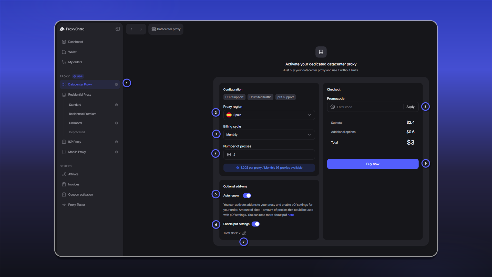Open the Billing cycle dropdown
Screen dimensions: 492x277
pos(269,135)
